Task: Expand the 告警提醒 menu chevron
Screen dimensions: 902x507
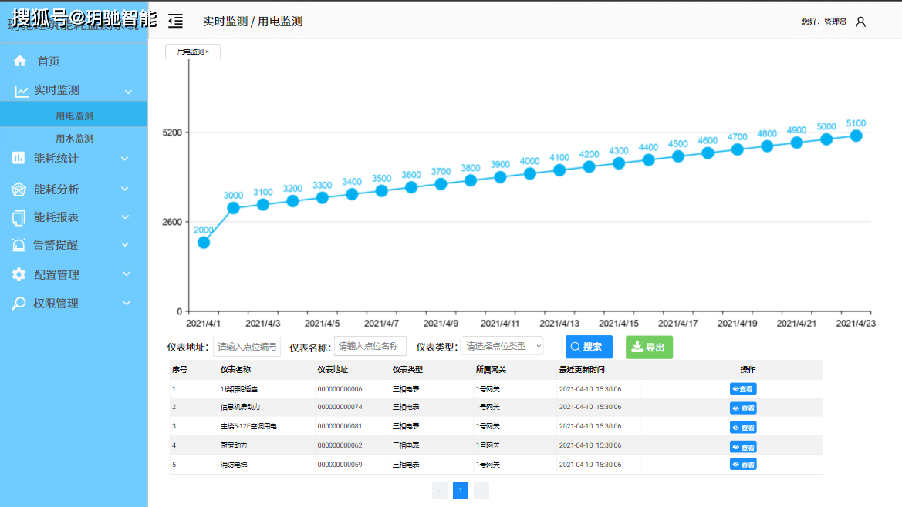Action: click(125, 244)
